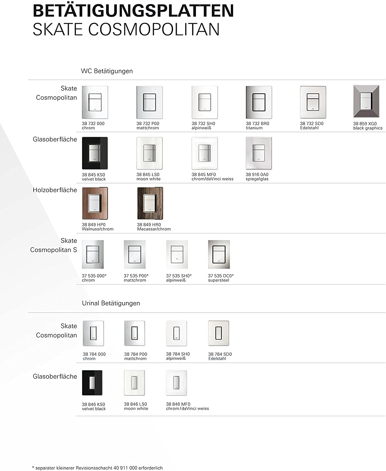Click the label 'titanium'
The height and width of the screenshot is (471, 386).
point(254,128)
